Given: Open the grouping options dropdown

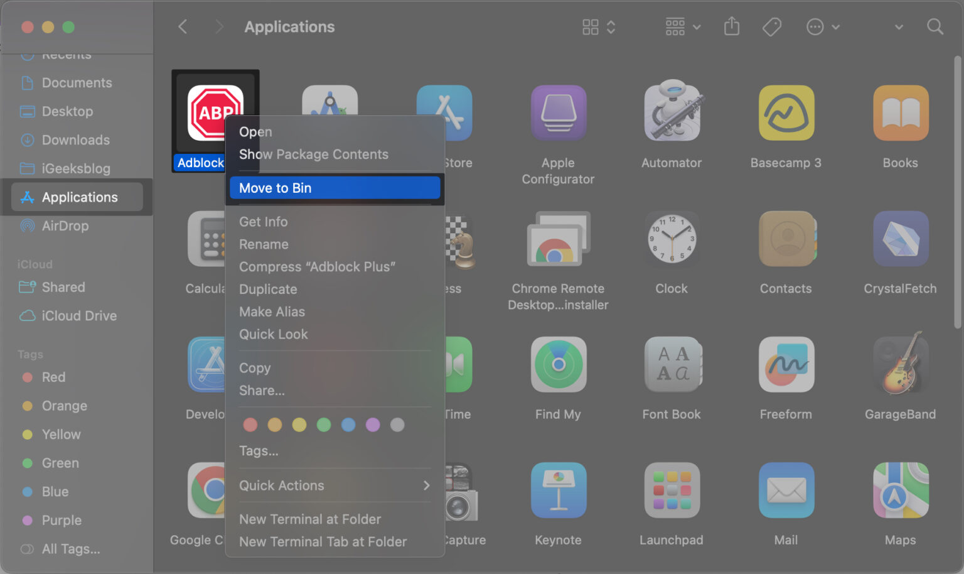Looking at the screenshot, I should [x=682, y=26].
